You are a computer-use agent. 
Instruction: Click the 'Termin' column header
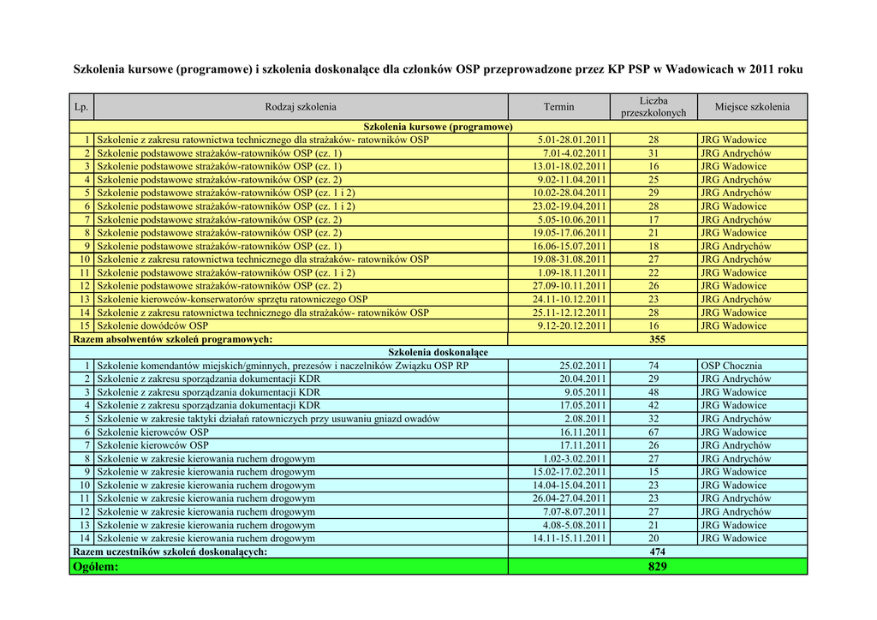click(558, 107)
